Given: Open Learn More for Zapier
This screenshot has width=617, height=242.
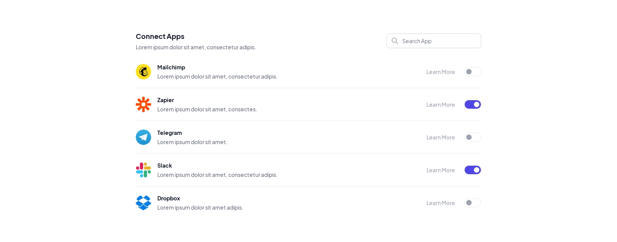Looking at the screenshot, I should pos(440,104).
